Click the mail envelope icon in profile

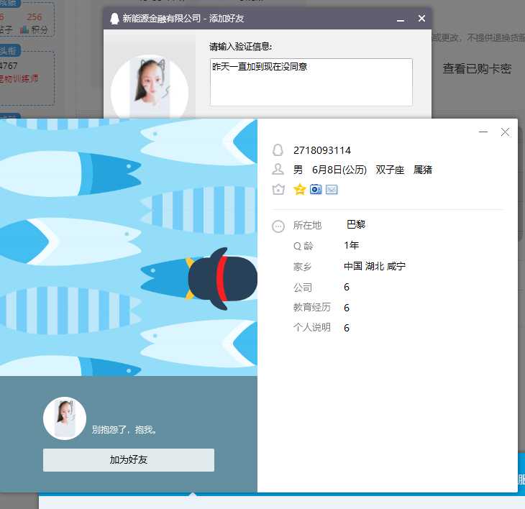coord(332,190)
